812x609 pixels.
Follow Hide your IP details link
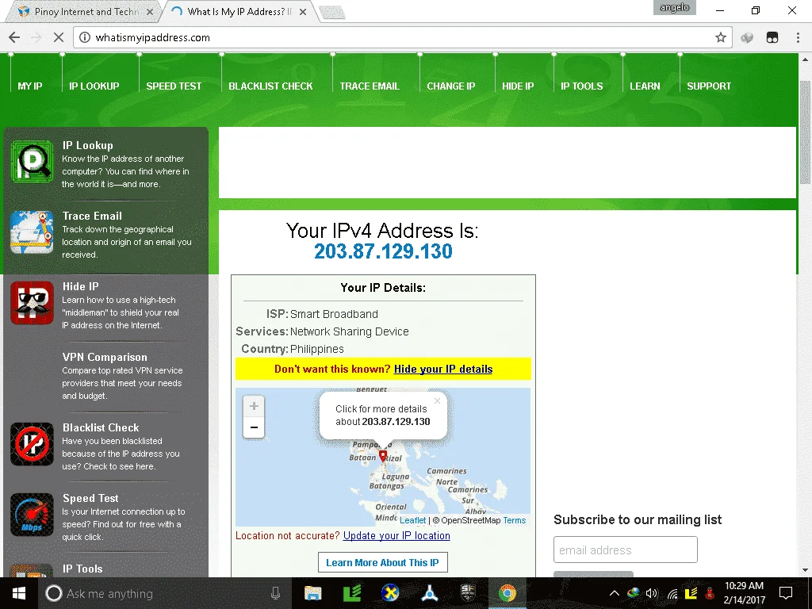[x=443, y=369]
